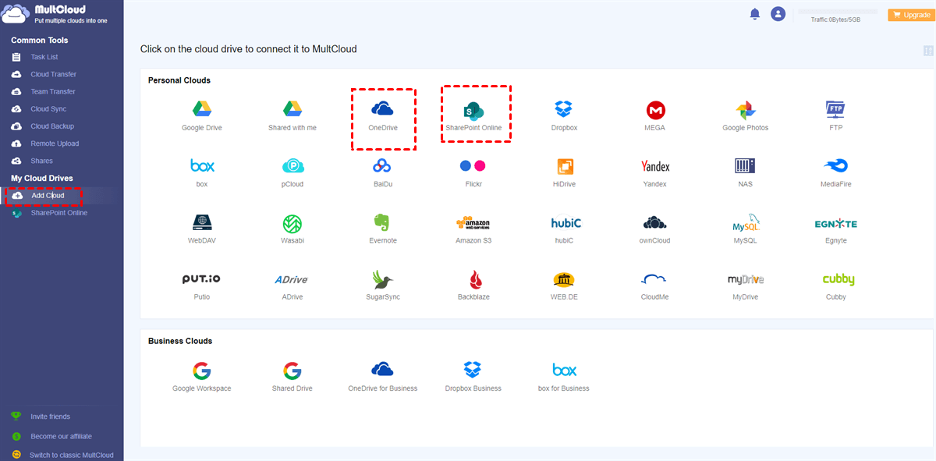
Task: Pick the MEGA cloud icon
Action: click(655, 115)
